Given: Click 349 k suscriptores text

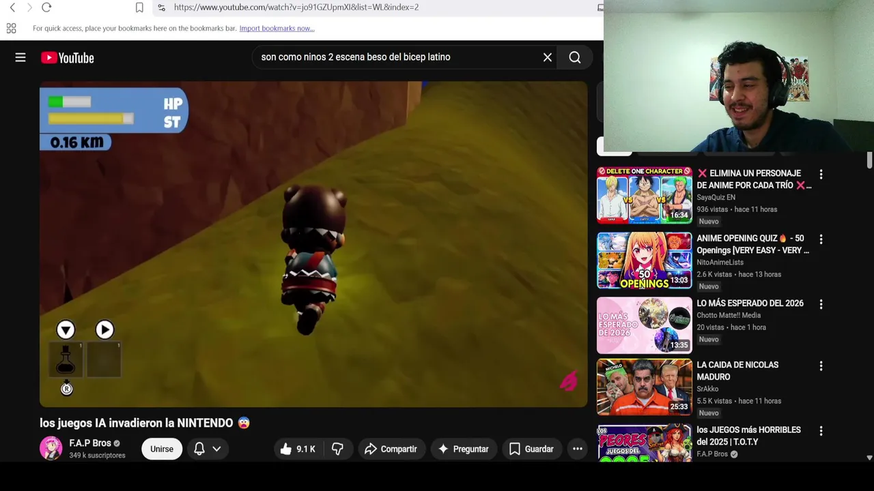Looking at the screenshot, I should click(x=97, y=455).
